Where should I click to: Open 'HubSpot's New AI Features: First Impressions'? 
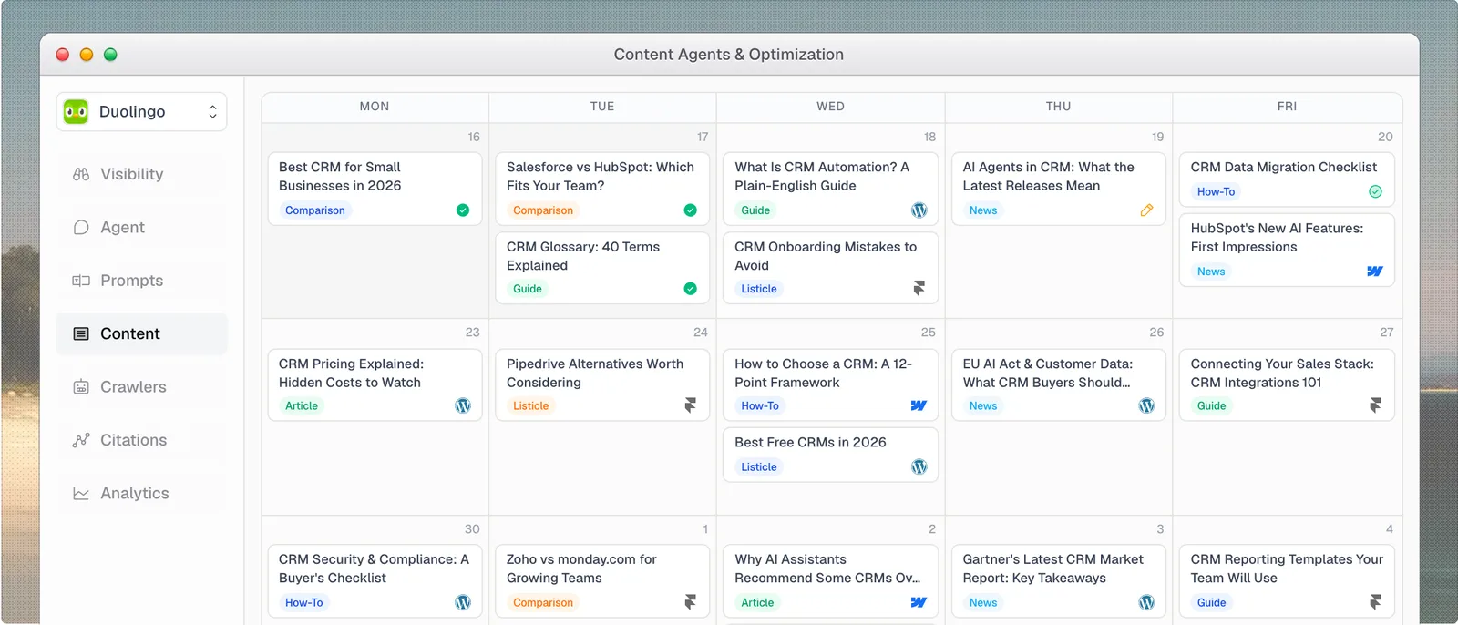tap(1277, 238)
